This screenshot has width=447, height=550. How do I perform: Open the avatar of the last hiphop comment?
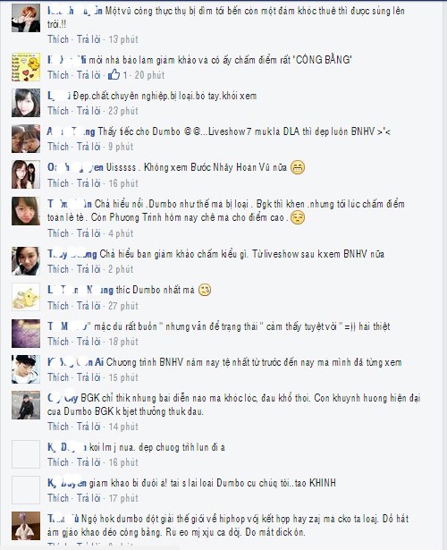(26, 526)
